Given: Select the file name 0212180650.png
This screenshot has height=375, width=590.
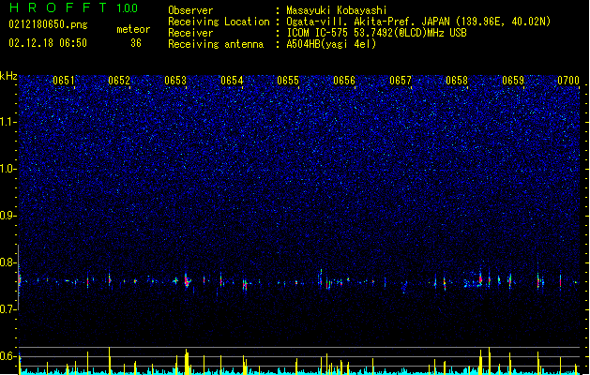Looking at the screenshot, I should [x=48, y=24].
